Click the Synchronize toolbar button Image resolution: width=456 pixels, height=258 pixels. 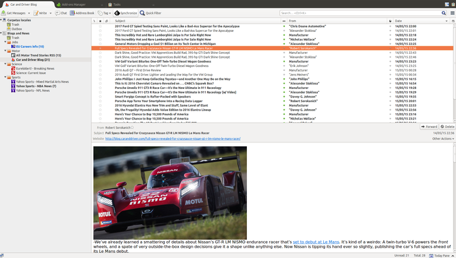(126, 13)
